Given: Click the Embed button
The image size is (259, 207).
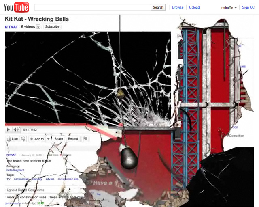Looking at the screenshot, I should click(x=73, y=139).
